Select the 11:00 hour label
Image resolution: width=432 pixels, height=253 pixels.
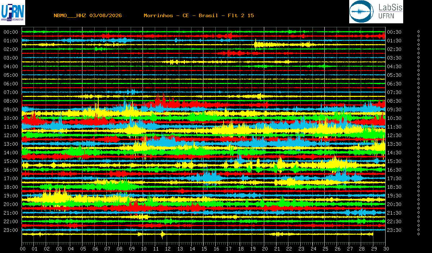pos(11,127)
